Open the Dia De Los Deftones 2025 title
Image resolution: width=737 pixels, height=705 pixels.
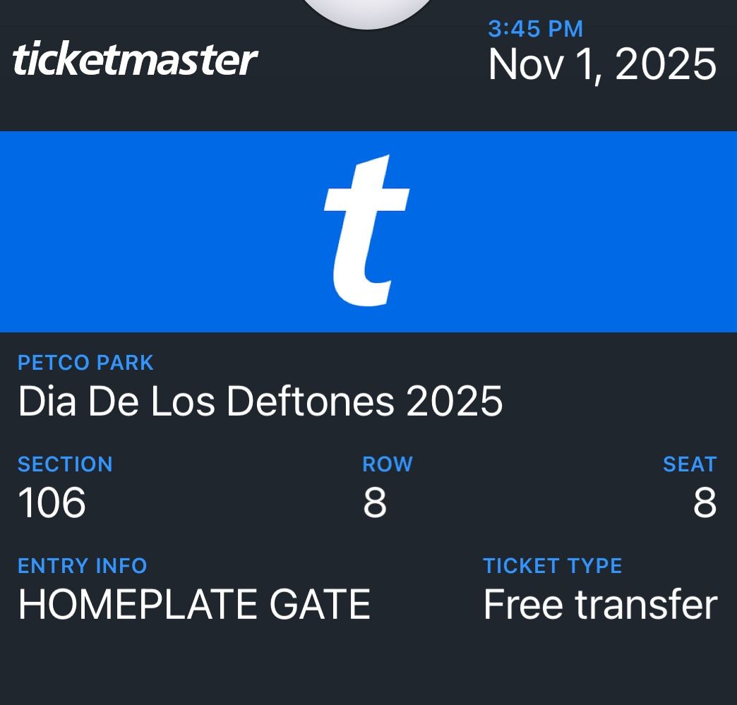click(260, 401)
